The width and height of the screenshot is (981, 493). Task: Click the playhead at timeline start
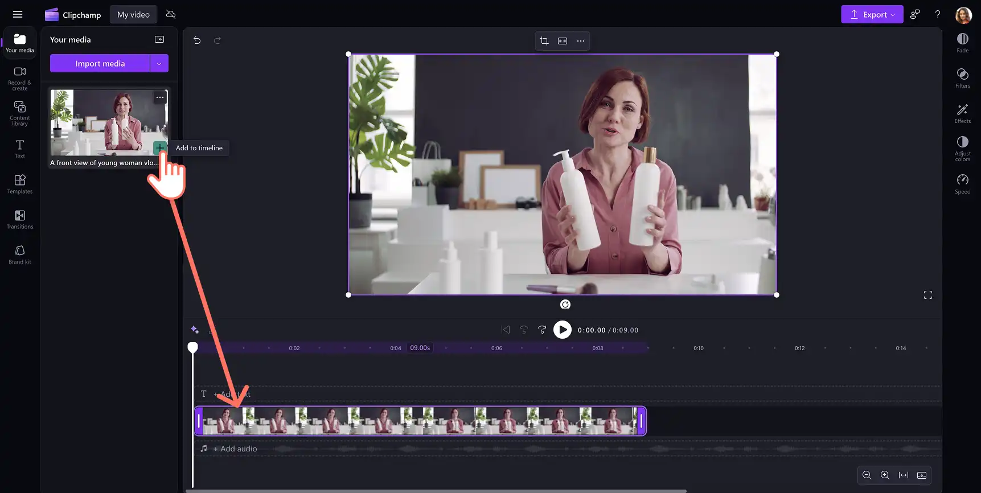click(x=193, y=347)
